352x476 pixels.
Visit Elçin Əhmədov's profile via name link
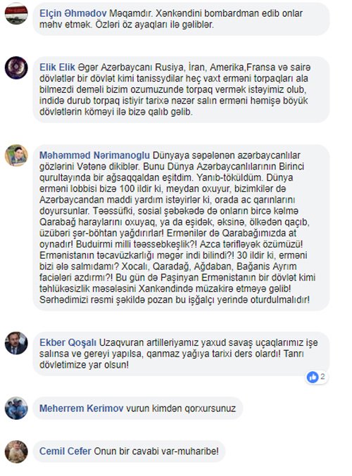pos(73,13)
